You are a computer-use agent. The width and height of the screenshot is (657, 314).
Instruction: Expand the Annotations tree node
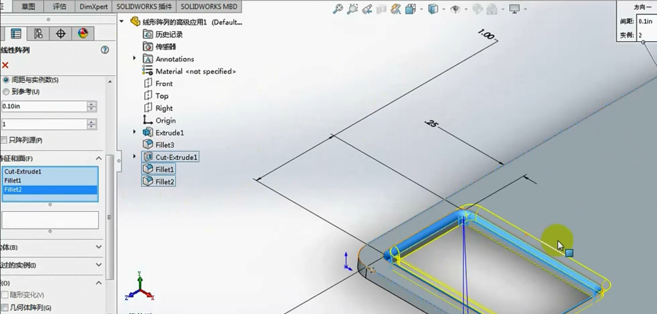134,59
